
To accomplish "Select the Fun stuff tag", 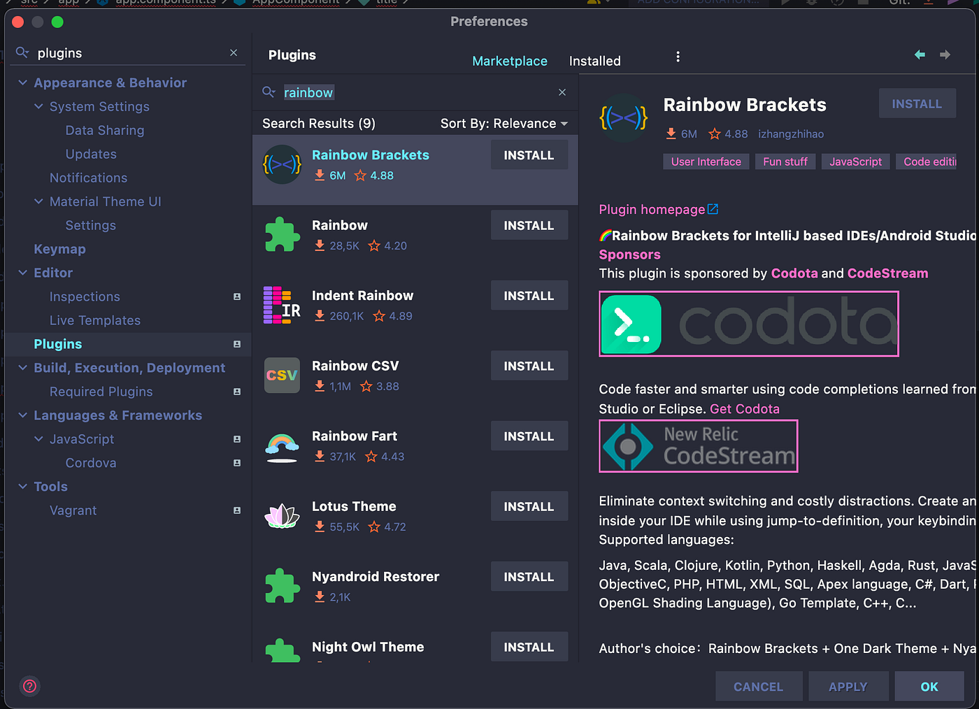I will click(x=785, y=162).
